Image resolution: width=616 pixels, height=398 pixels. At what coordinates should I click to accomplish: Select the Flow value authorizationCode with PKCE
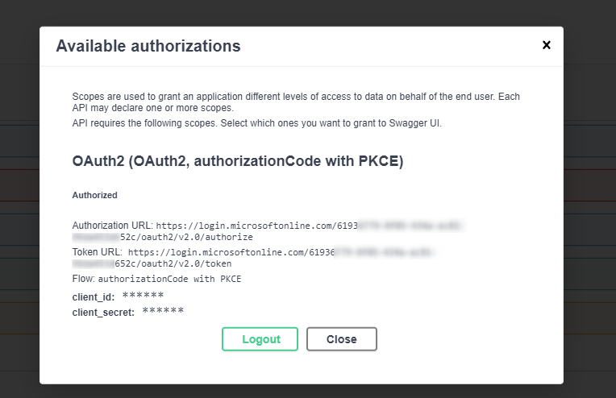coord(169,279)
